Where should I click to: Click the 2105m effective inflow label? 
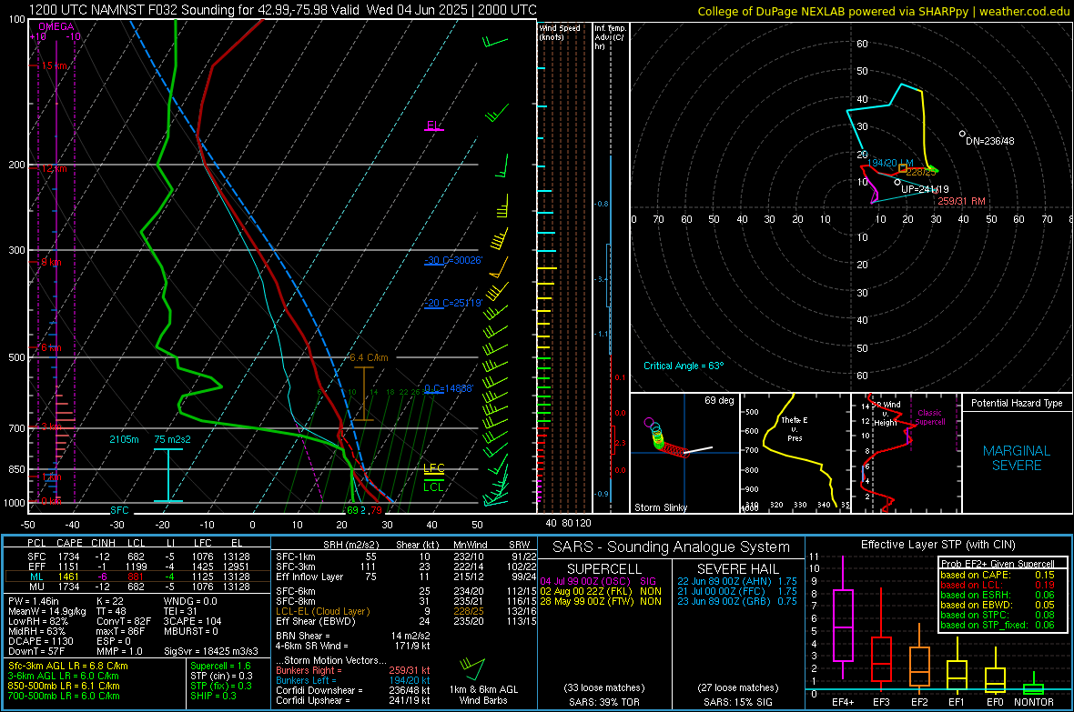[124, 439]
